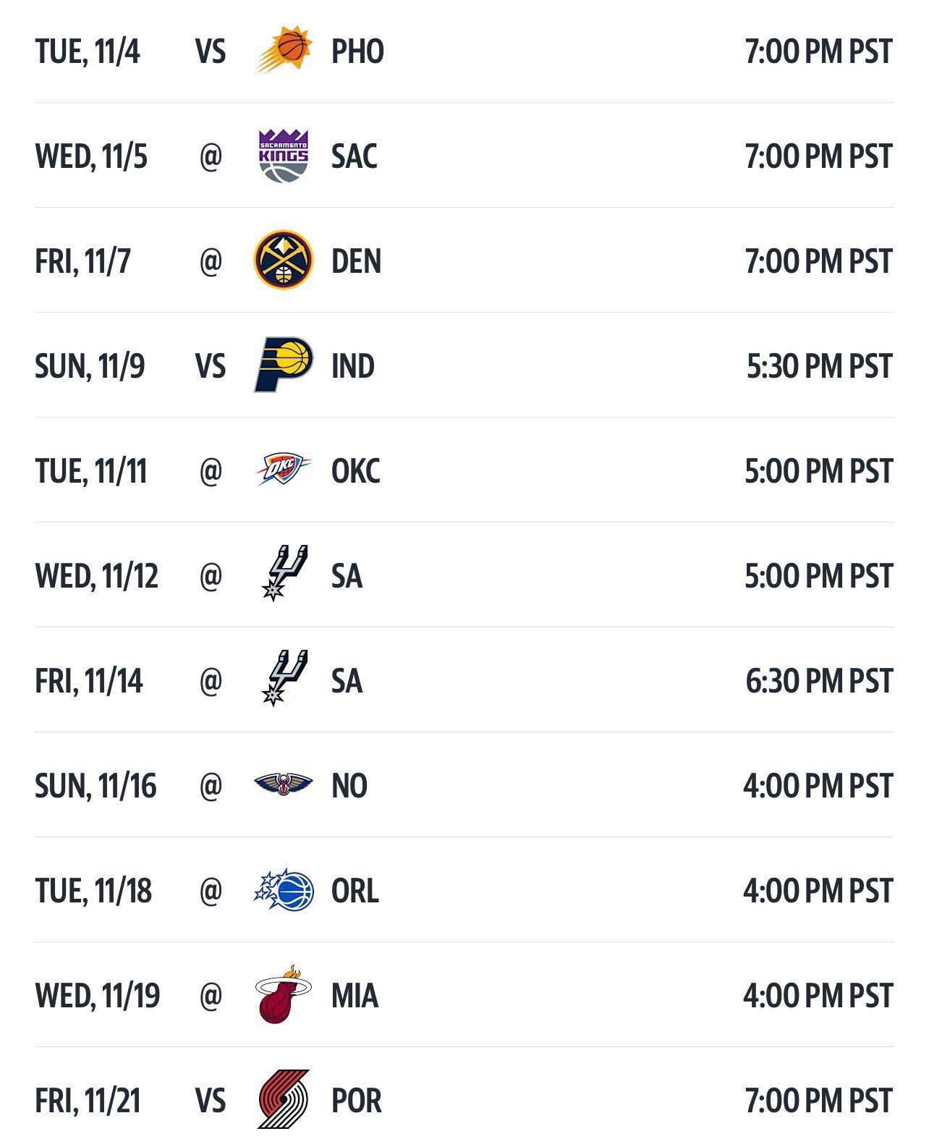Open the Miami Heat logo
The width and height of the screenshot is (929, 1147).
click(x=284, y=994)
